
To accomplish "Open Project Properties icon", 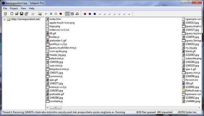I will (x=27, y=14).
